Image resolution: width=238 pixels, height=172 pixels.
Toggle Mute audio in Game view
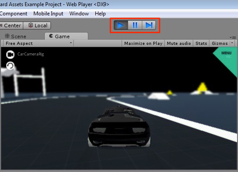(179, 44)
